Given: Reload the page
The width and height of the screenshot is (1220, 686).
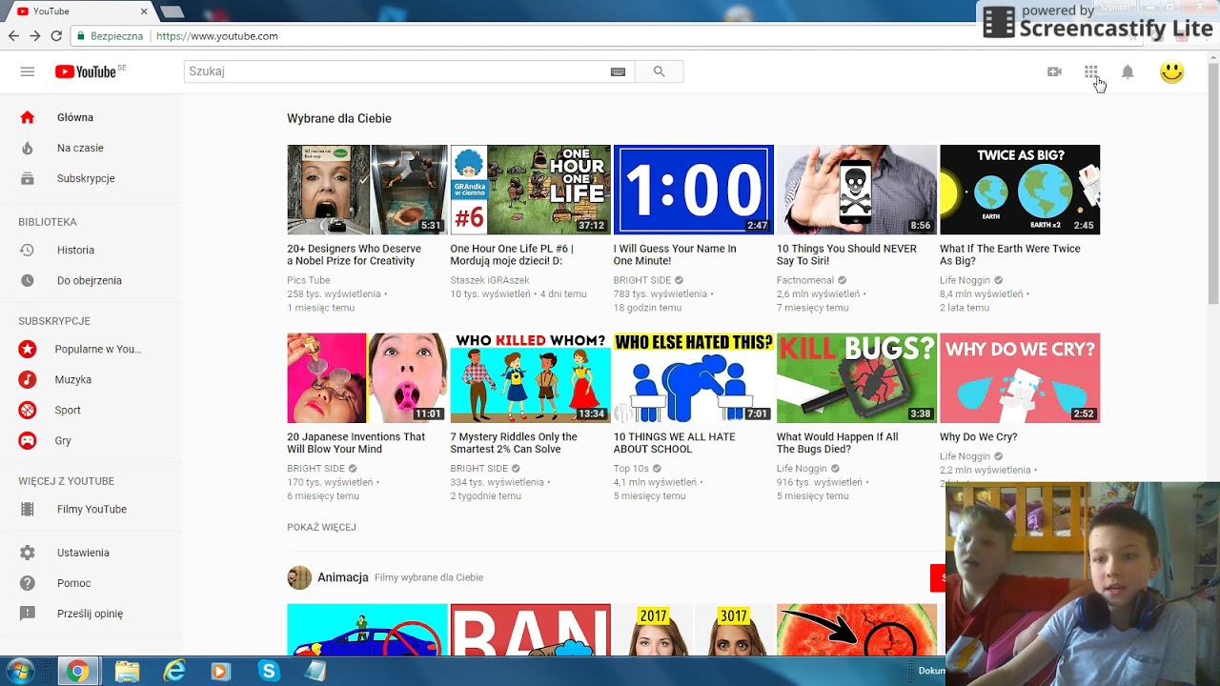Looking at the screenshot, I should [56, 36].
